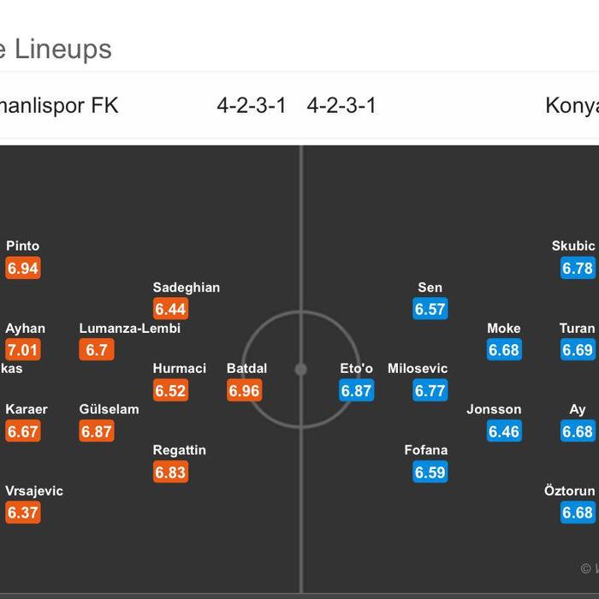Select Milosevic's 6.77 rating badge
Screen dimensions: 599x599
[430, 390]
